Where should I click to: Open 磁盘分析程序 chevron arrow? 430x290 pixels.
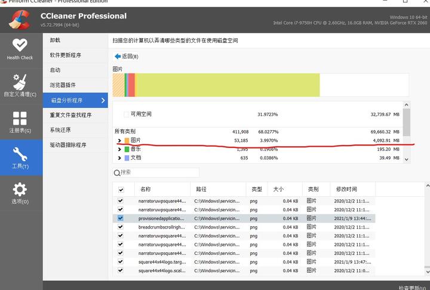[x=103, y=100]
